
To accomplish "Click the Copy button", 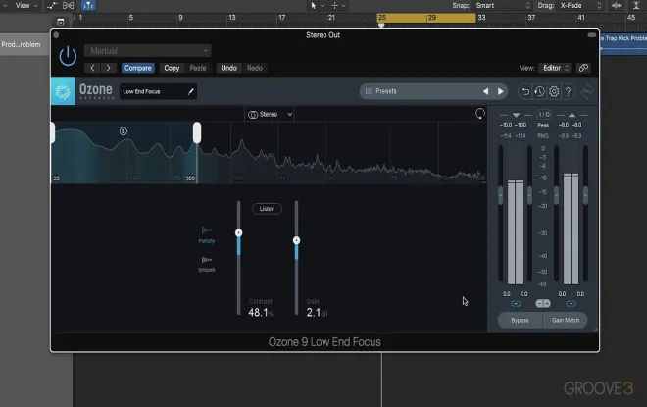I will tap(172, 68).
